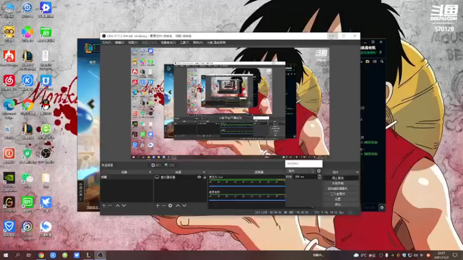
Task: Move the source down in sources list
Action: pyautogui.click(x=184, y=206)
